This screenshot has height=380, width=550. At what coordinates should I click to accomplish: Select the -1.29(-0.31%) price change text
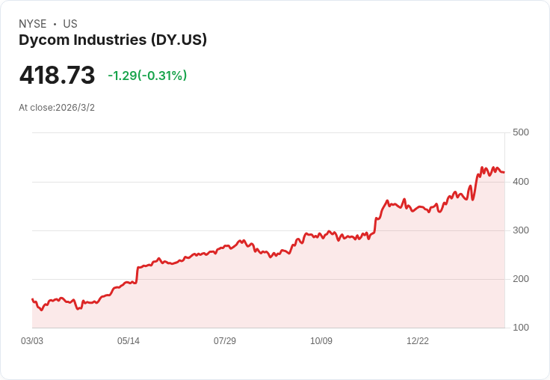[147, 76]
